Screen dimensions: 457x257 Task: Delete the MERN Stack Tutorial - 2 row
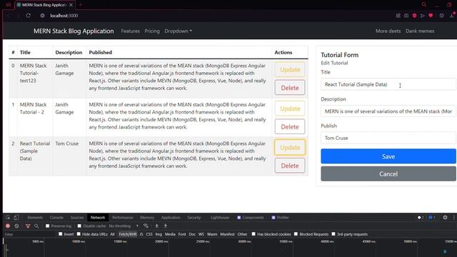coord(290,127)
